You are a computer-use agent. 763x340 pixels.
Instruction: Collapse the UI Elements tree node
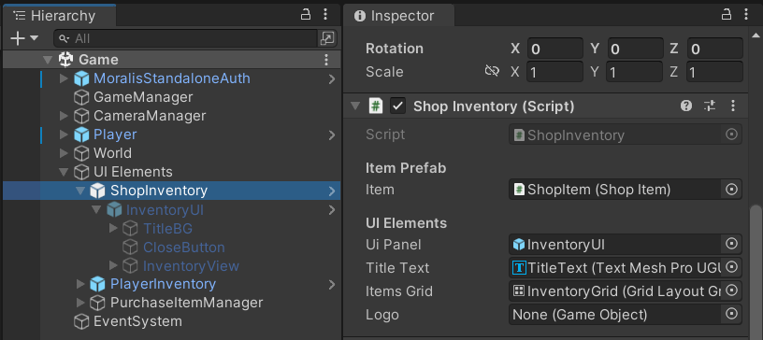pos(64,172)
